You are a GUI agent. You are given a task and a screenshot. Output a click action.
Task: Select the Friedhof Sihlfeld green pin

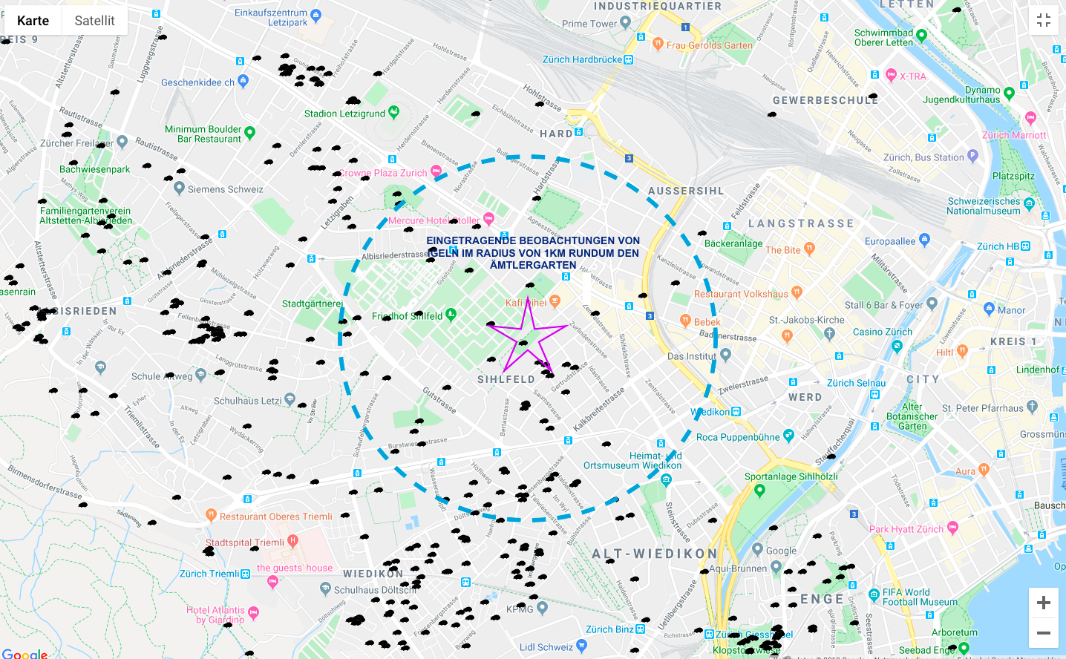pyautogui.click(x=451, y=315)
